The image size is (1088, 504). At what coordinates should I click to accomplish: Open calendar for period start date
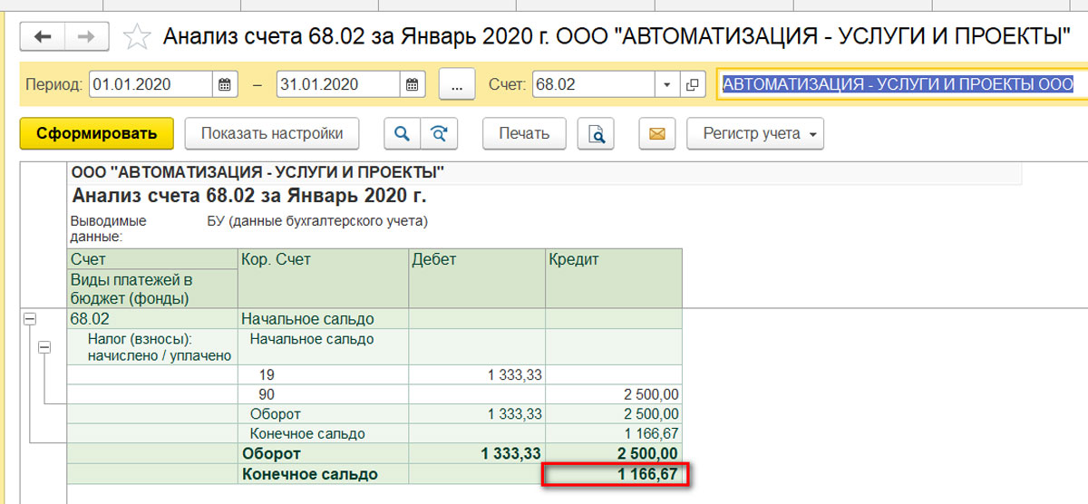pos(225,84)
